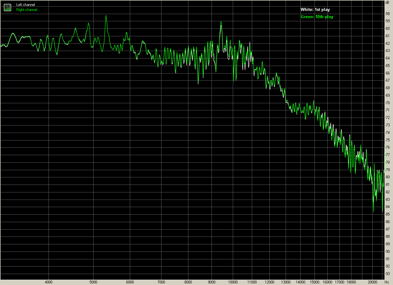Click the -93 dB scale label
Image resolution: width=393 pixels, height=285 pixels.
point(387,274)
